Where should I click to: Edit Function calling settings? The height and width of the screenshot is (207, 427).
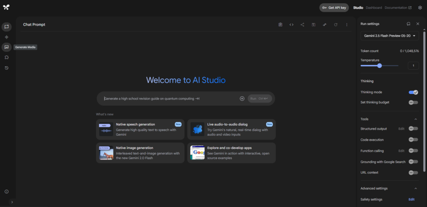(x=402, y=151)
